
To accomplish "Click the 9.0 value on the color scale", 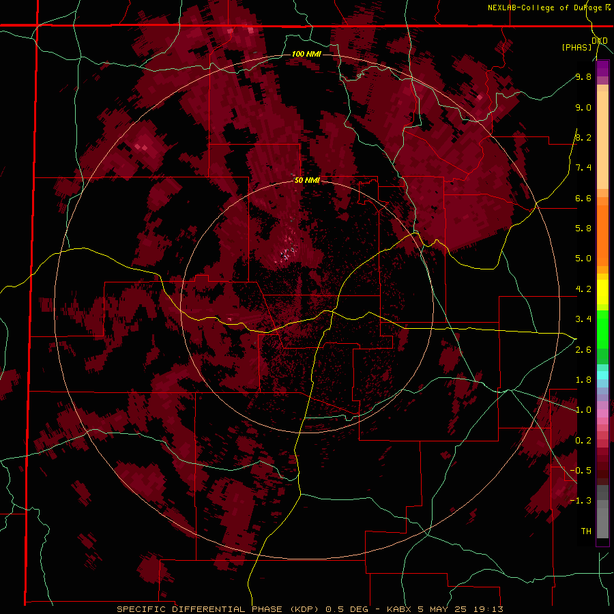I will coord(583,107).
